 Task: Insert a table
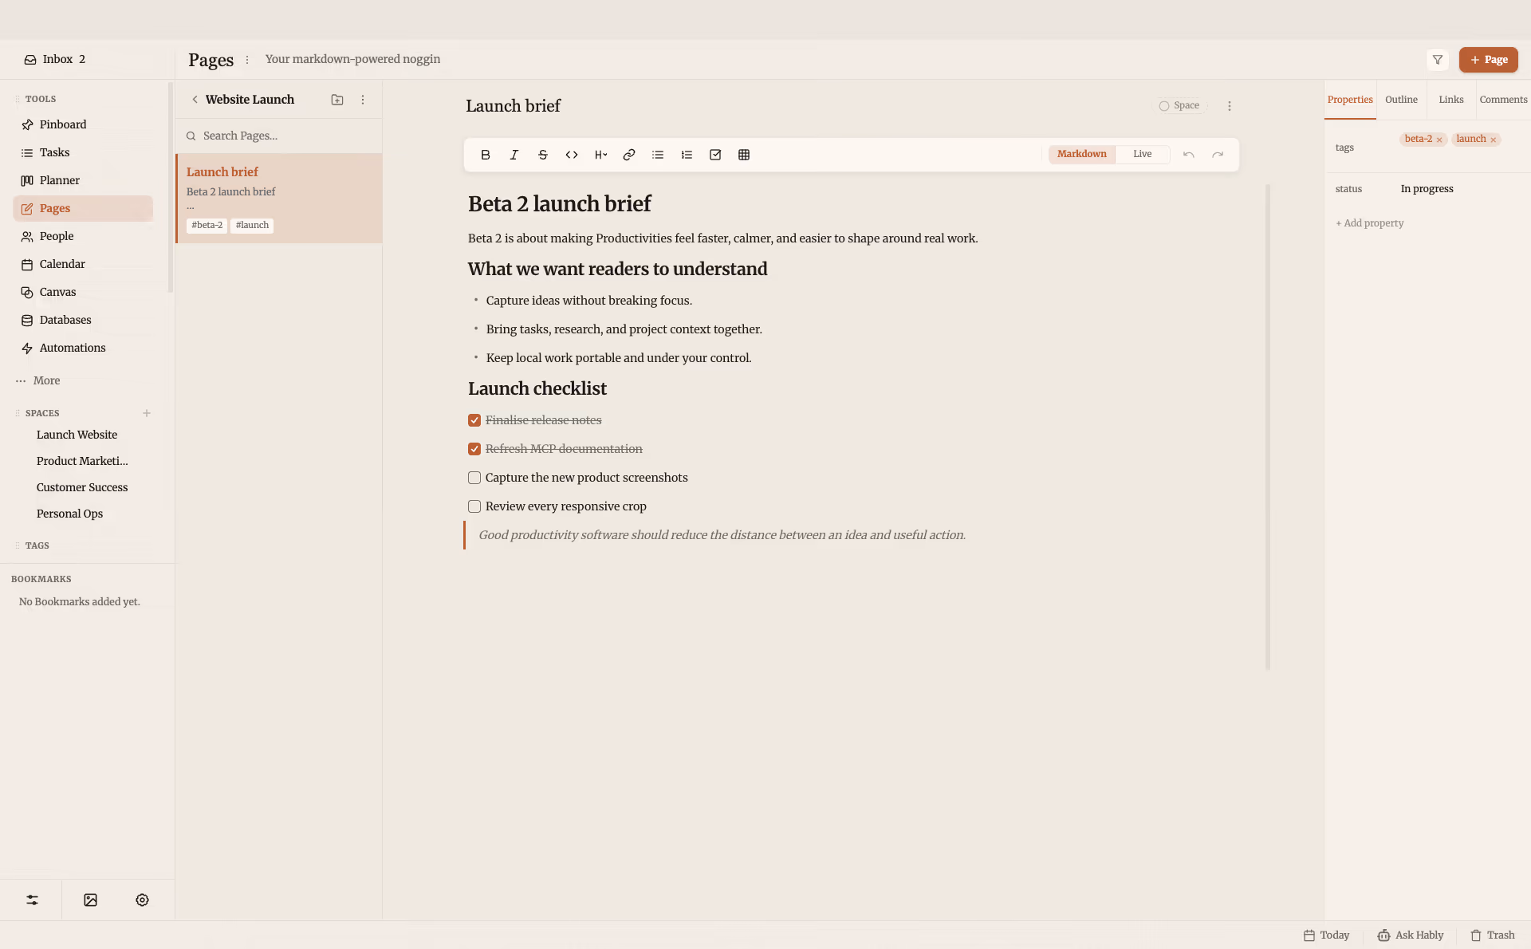[744, 155]
